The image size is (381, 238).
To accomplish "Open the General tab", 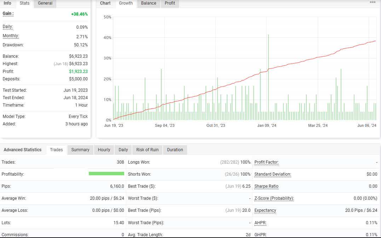I will (45, 3).
